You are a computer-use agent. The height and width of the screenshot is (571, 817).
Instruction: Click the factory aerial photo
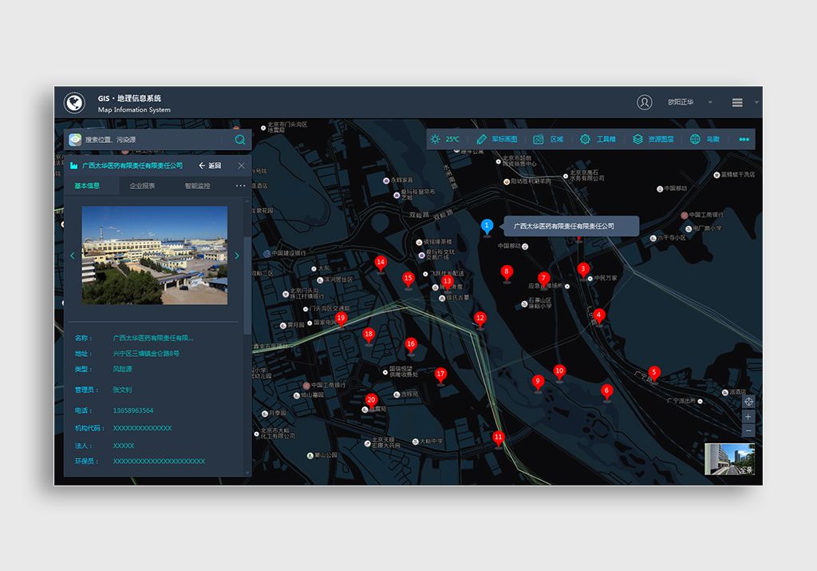(x=155, y=255)
